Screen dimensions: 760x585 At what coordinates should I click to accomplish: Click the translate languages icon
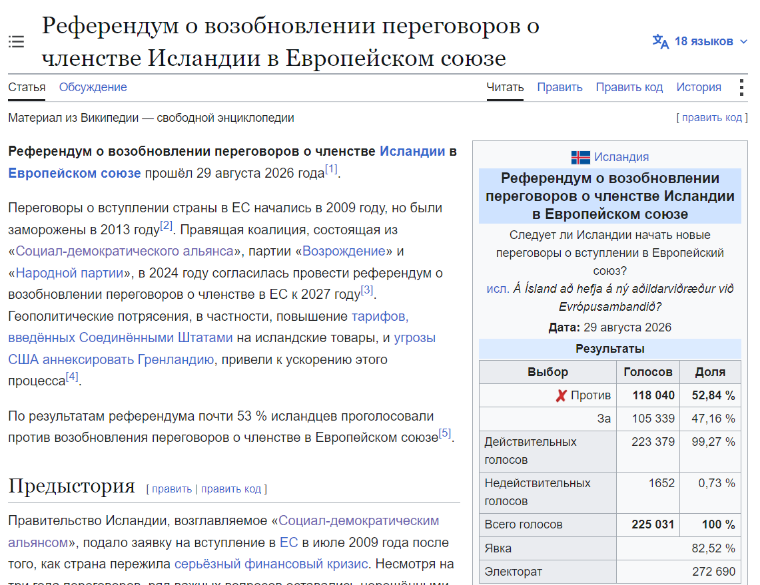point(660,42)
